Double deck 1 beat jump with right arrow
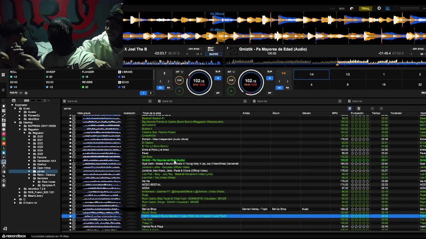The image size is (426, 239). click(168, 81)
